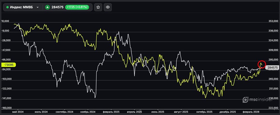Click the white 284575 right axis price tag
Viewport: 280px width, 115px height.
pos(272,67)
